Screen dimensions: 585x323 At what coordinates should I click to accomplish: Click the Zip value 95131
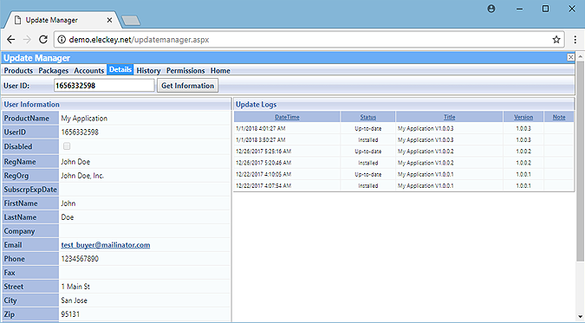[x=70, y=314]
